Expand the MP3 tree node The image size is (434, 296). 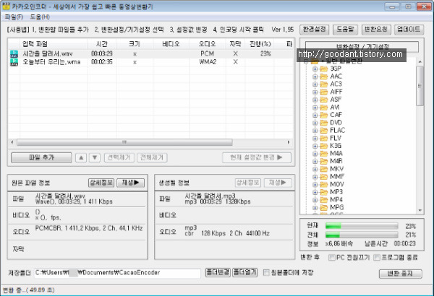(315, 192)
